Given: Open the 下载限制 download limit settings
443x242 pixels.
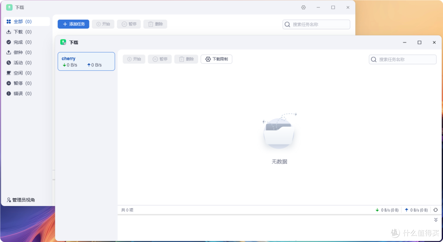Looking at the screenshot, I should coord(216,59).
